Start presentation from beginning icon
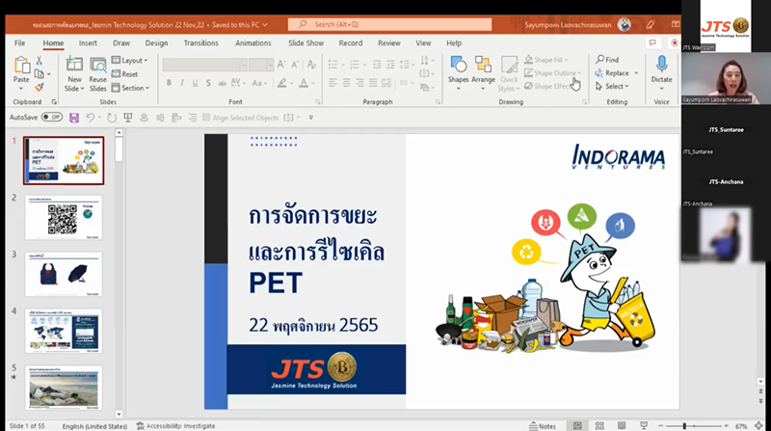 (128, 118)
